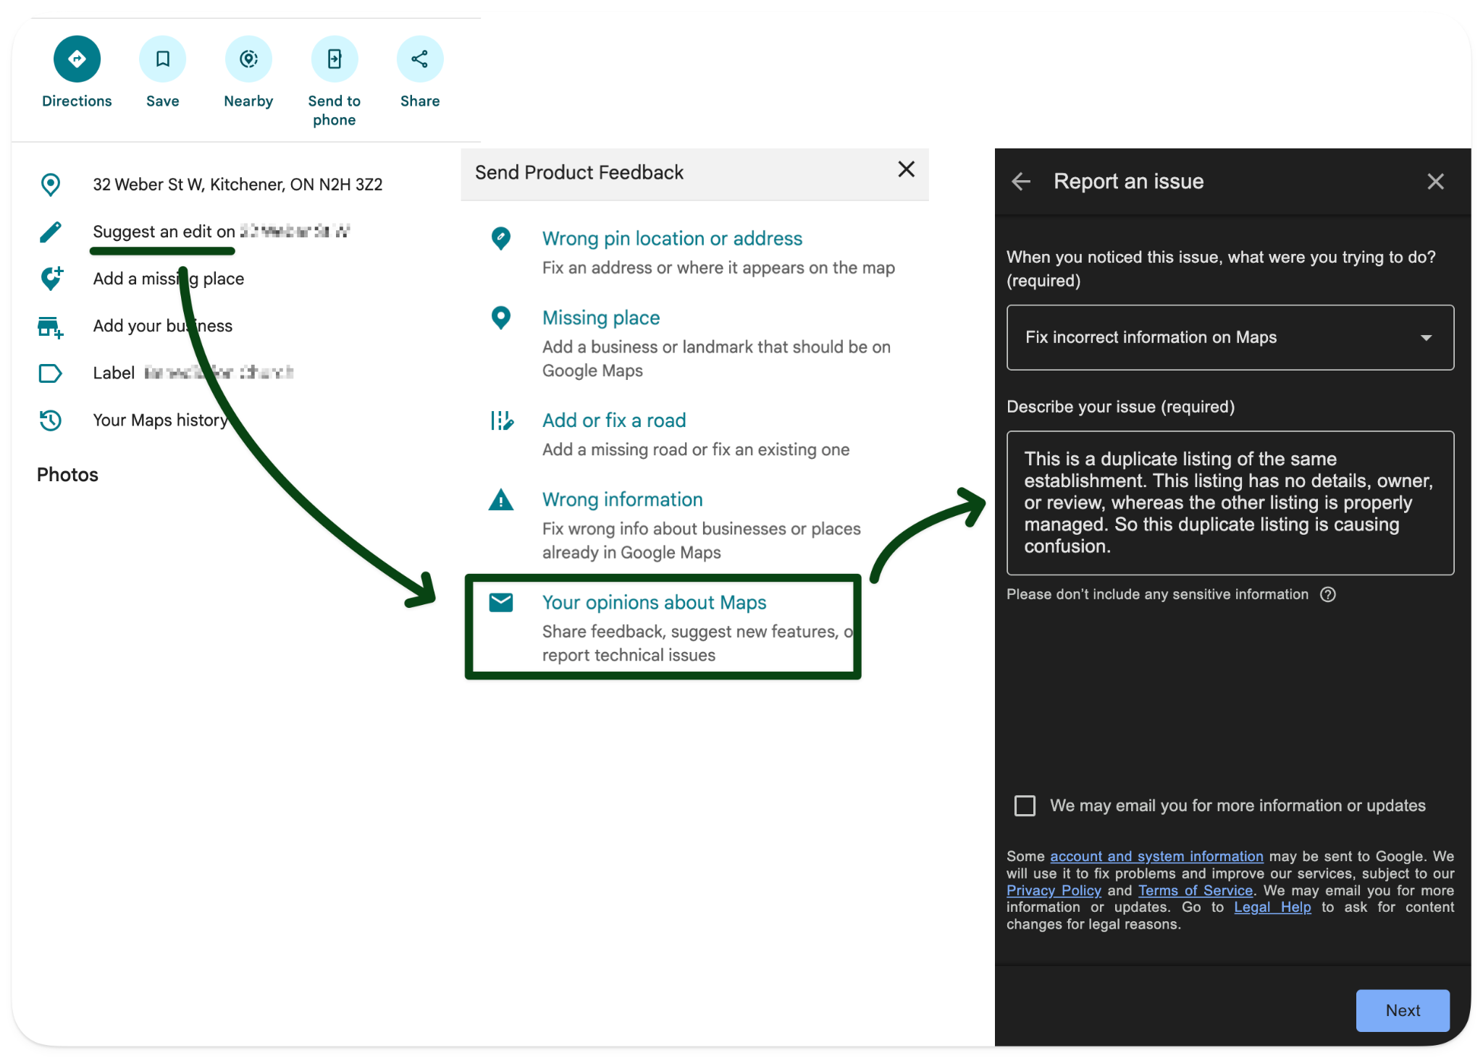Click the sensitive information help icon

[1328, 594]
